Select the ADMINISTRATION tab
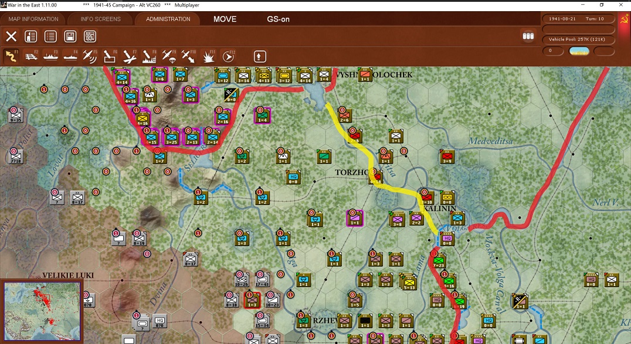 (168, 19)
